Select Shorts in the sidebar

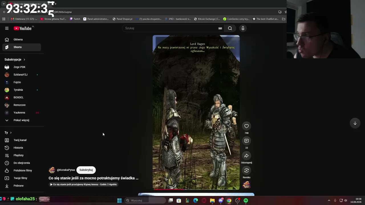[22, 47]
